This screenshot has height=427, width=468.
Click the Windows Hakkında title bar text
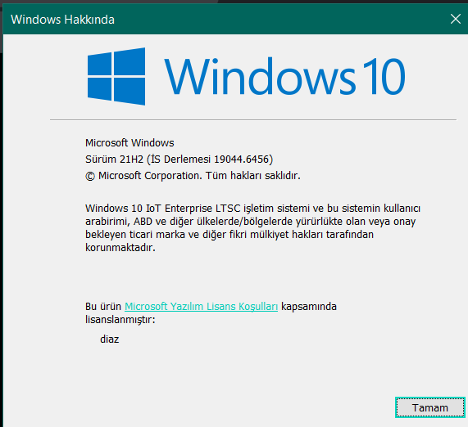point(62,20)
